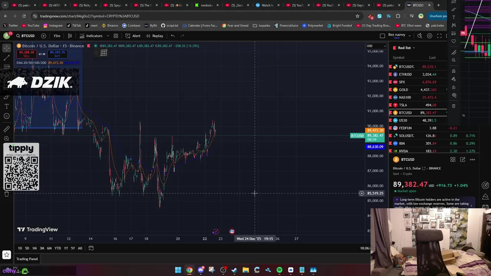Open the layout setup square icon

382,36
